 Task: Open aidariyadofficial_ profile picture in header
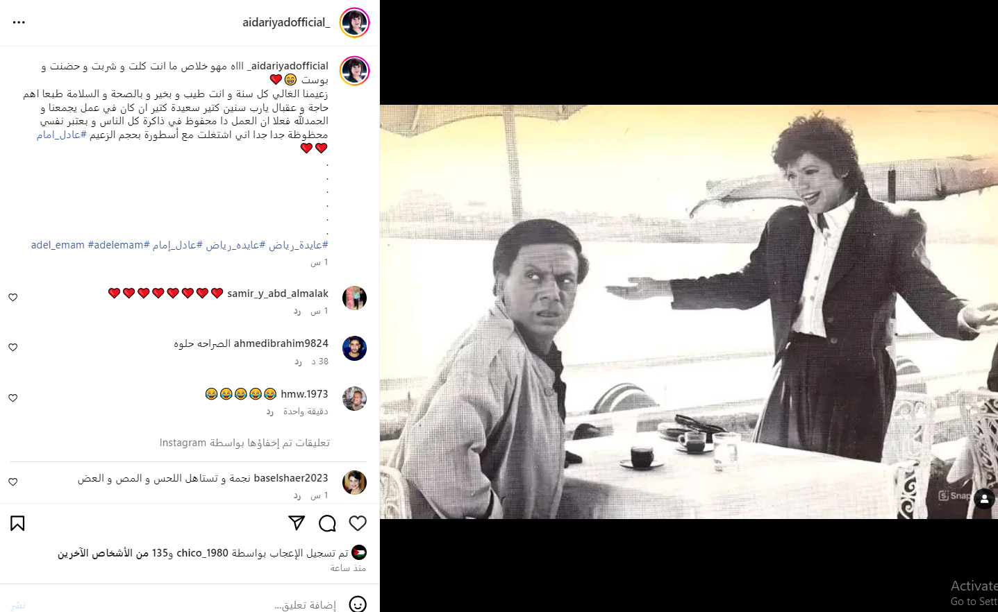pos(354,22)
